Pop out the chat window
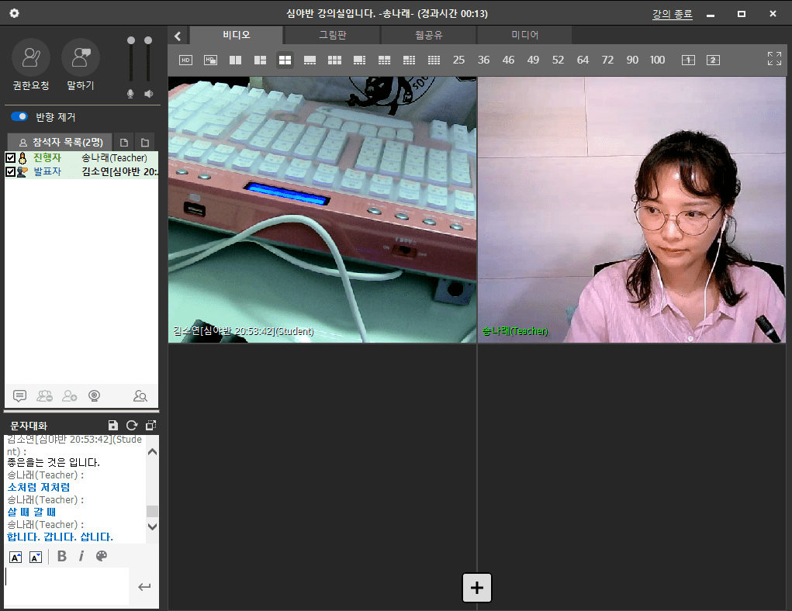Screen dimensions: 792x611 [150, 425]
